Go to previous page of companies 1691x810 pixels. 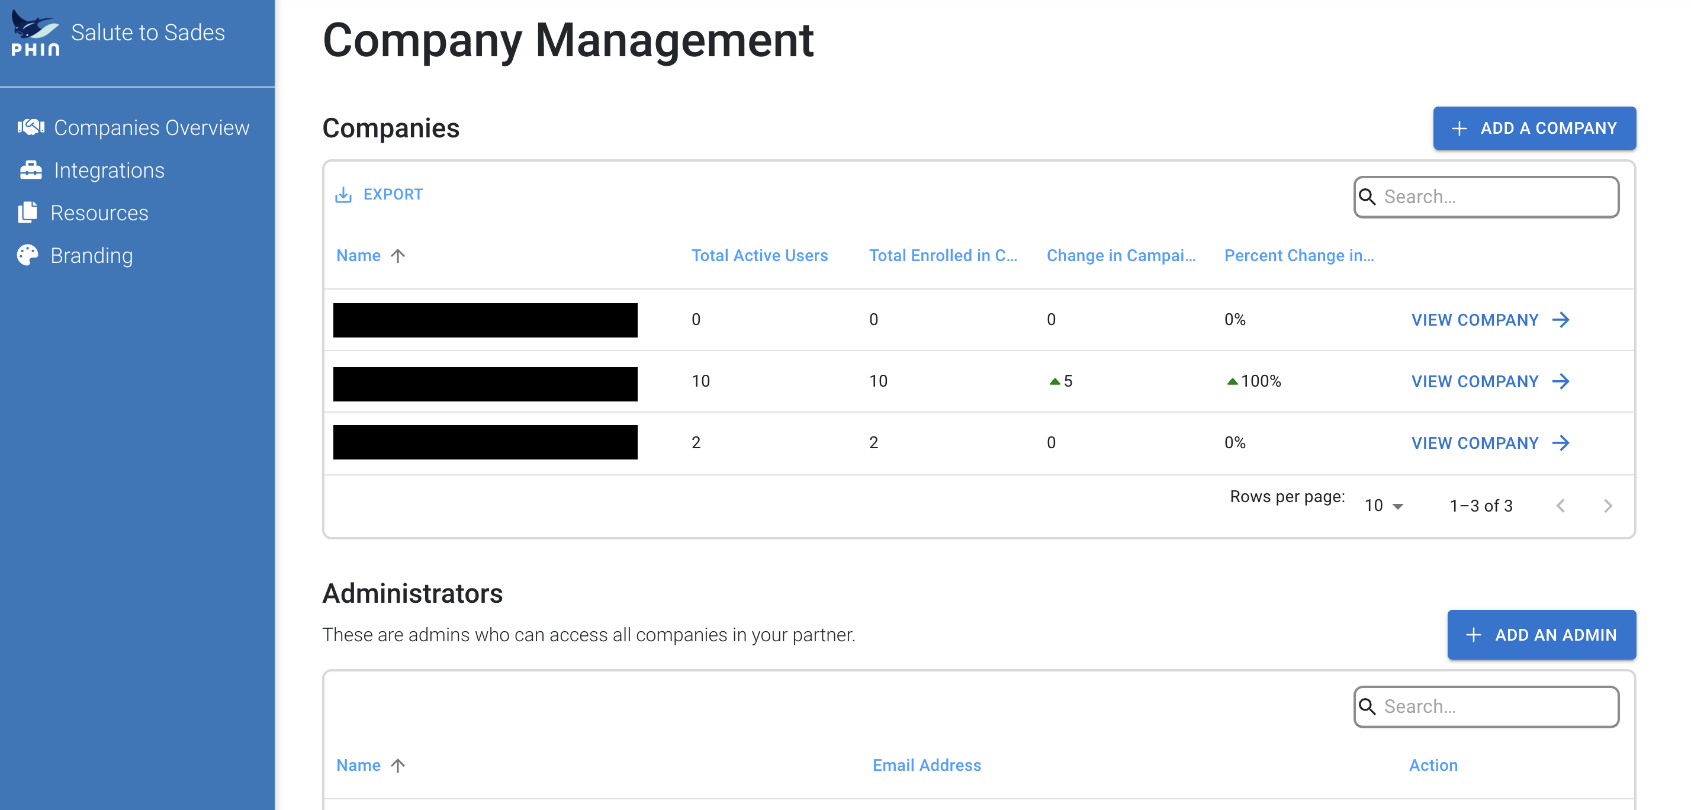click(x=1560, y=506)
